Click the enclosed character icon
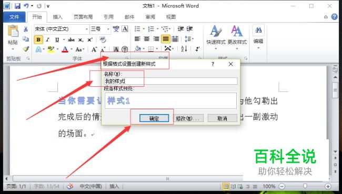342x194 pixels. [125, 49]
